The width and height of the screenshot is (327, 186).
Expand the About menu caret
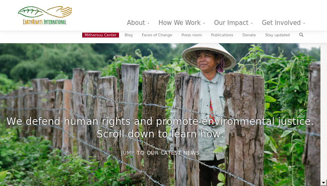click(x=148, y=23)
